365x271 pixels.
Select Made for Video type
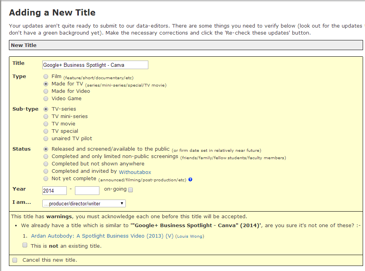[x=46, y=91]
